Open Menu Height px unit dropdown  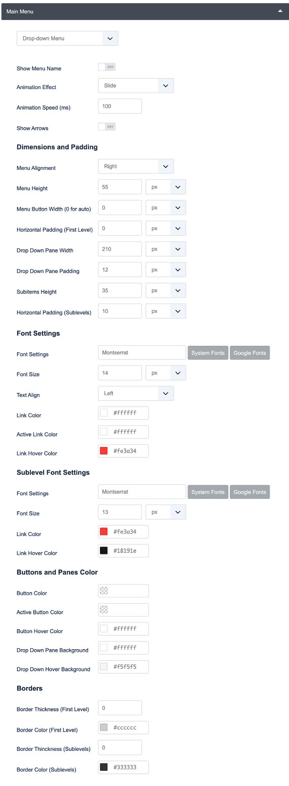pos(166,187)
